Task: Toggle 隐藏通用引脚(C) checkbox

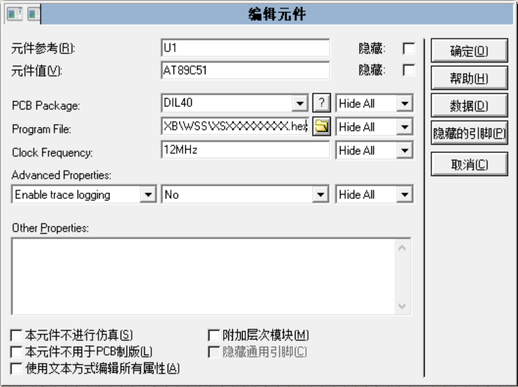Action: [x=214, y=352]
